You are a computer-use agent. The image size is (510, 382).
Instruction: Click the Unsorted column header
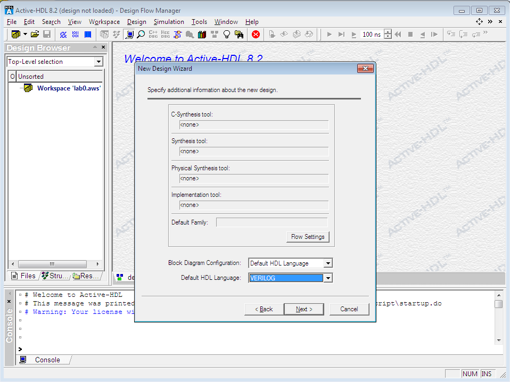coord(60,77)
